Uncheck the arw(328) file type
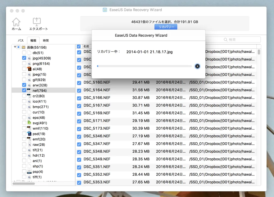The height and width of the screenshot is (197, 274). [x=24, y=85]
